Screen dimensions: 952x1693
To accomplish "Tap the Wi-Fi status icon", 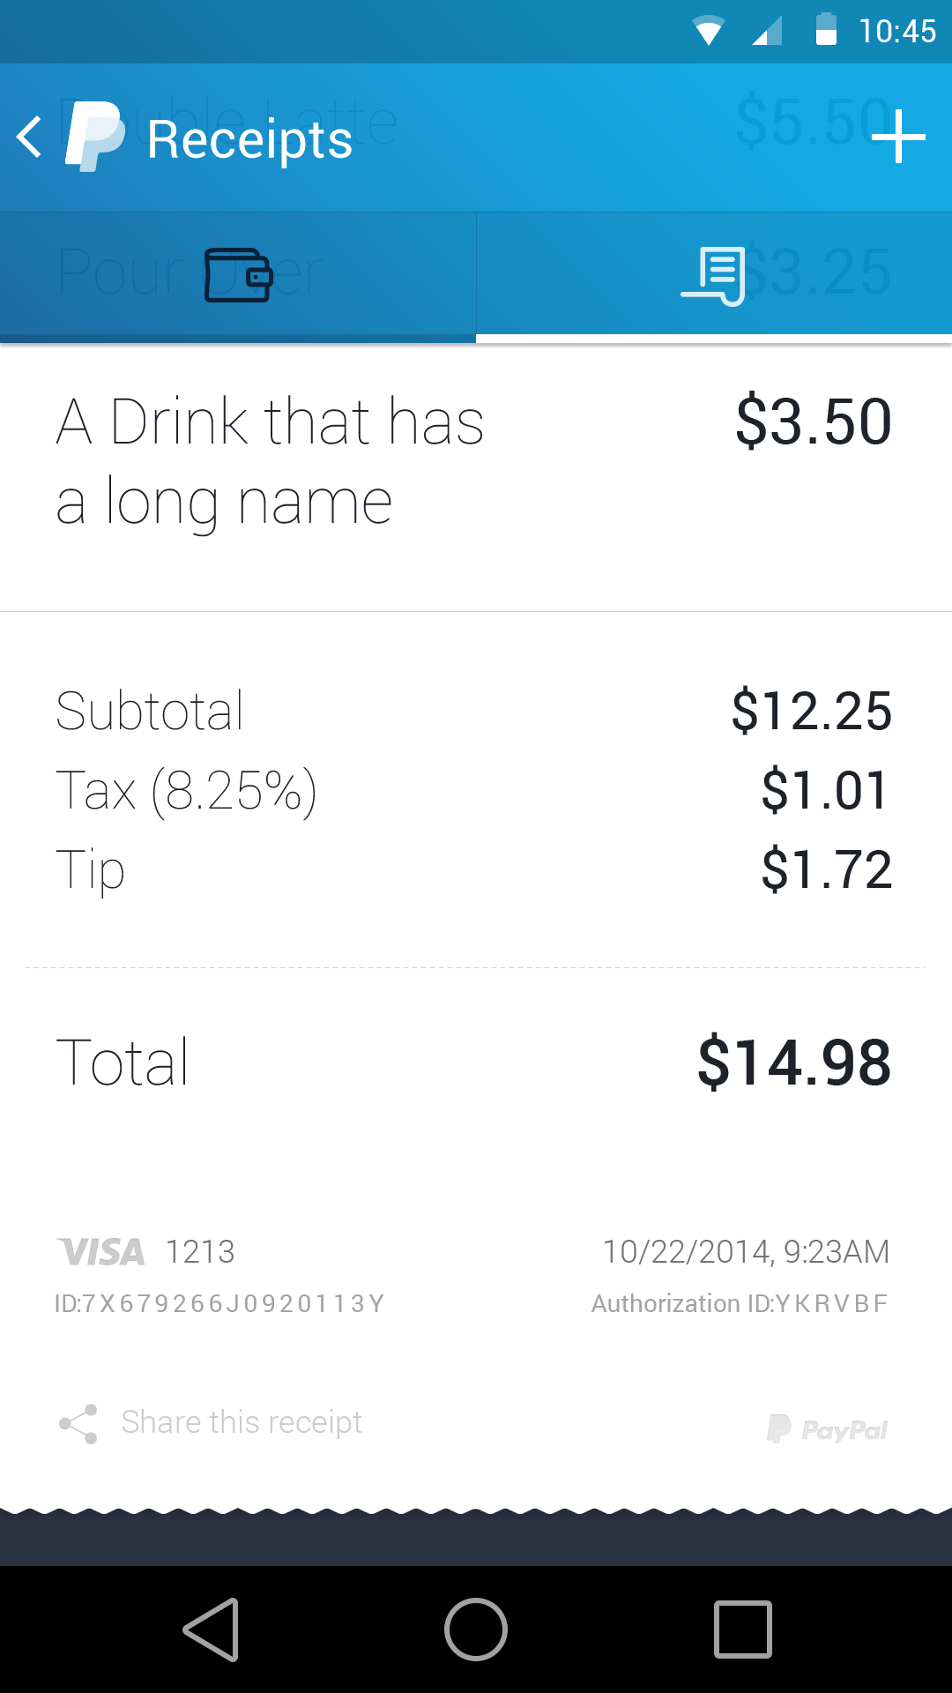I will pyautogui.click(x=708, y=31).
